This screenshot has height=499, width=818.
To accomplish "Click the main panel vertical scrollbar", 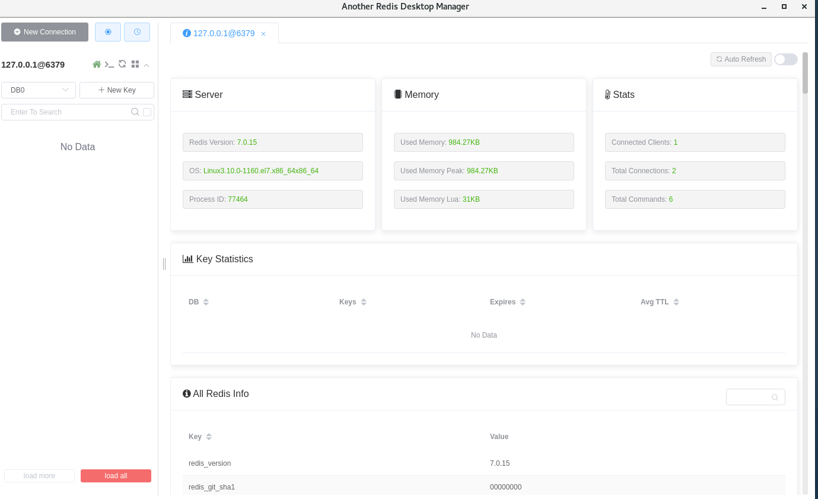I will [805, 73].
